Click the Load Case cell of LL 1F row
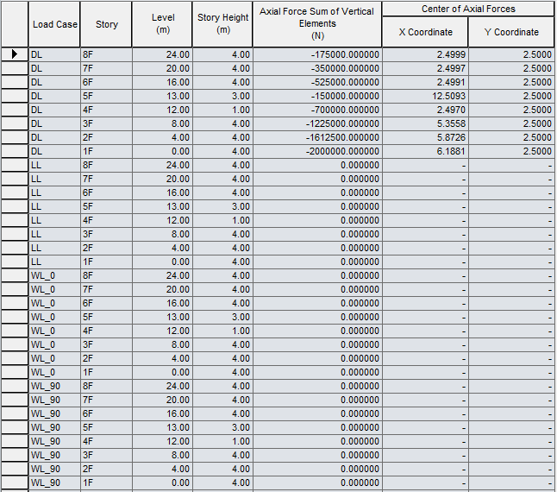 (x=54, y=262)
